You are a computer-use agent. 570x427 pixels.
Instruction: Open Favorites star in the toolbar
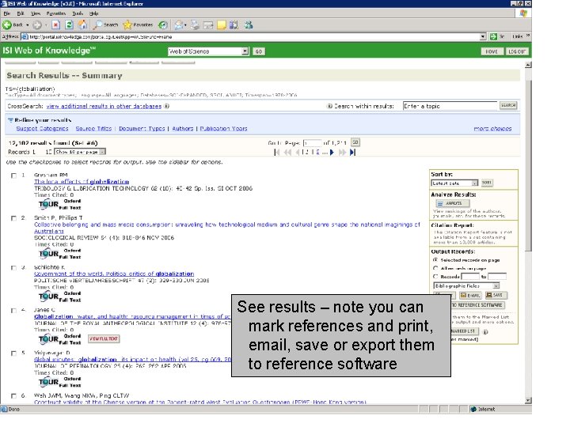[x=127, y=25]
